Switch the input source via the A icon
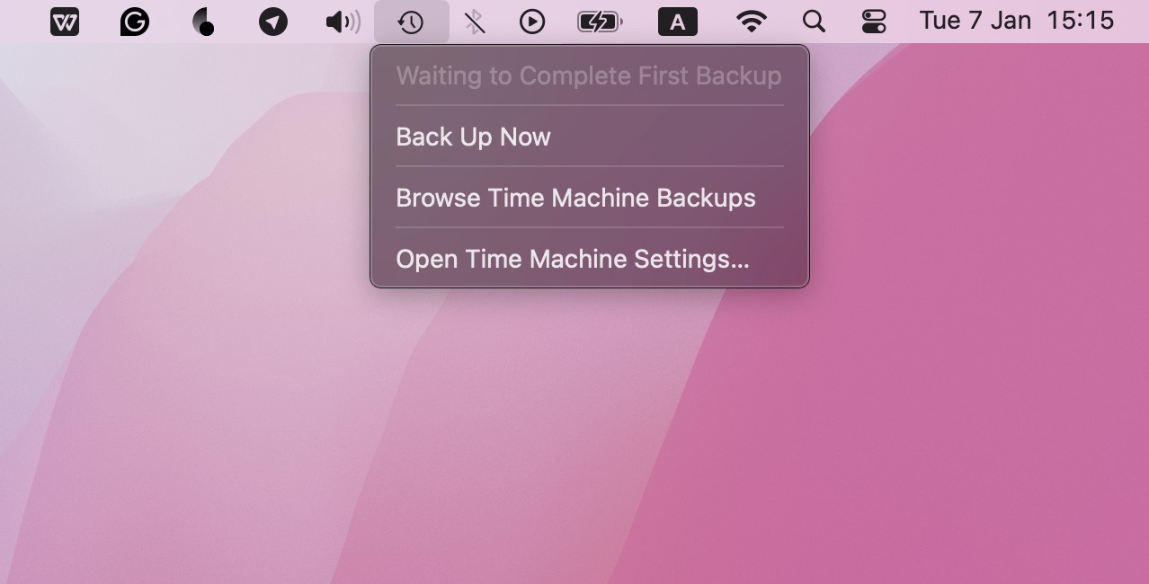1149x584 pixels. coord(678,22)
